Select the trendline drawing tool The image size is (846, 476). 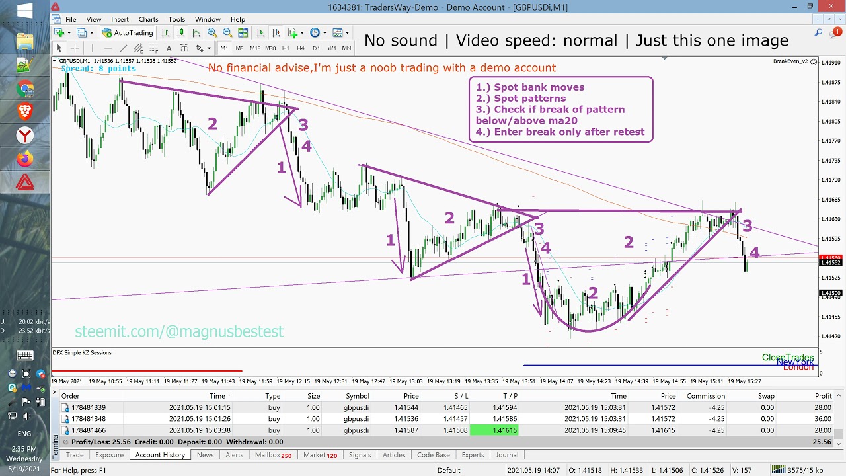123,48
